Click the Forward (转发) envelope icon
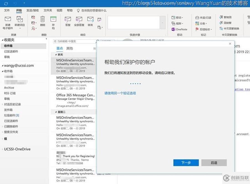 [90, 19]
